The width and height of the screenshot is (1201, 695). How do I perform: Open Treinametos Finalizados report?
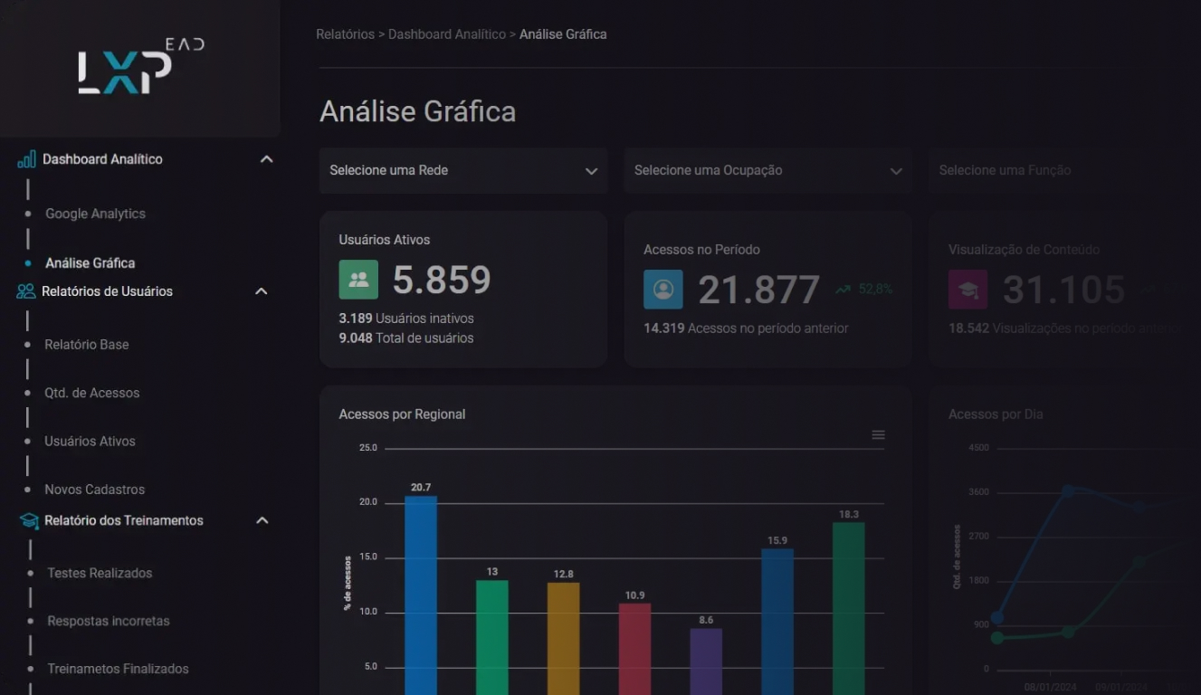(118, 669)
